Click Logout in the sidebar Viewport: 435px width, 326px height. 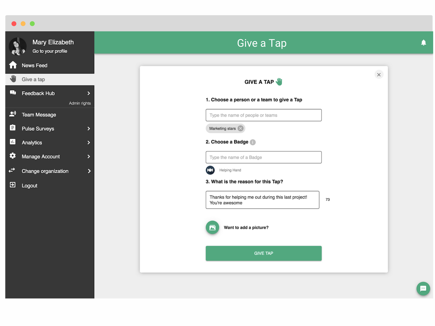click(50, 185)
